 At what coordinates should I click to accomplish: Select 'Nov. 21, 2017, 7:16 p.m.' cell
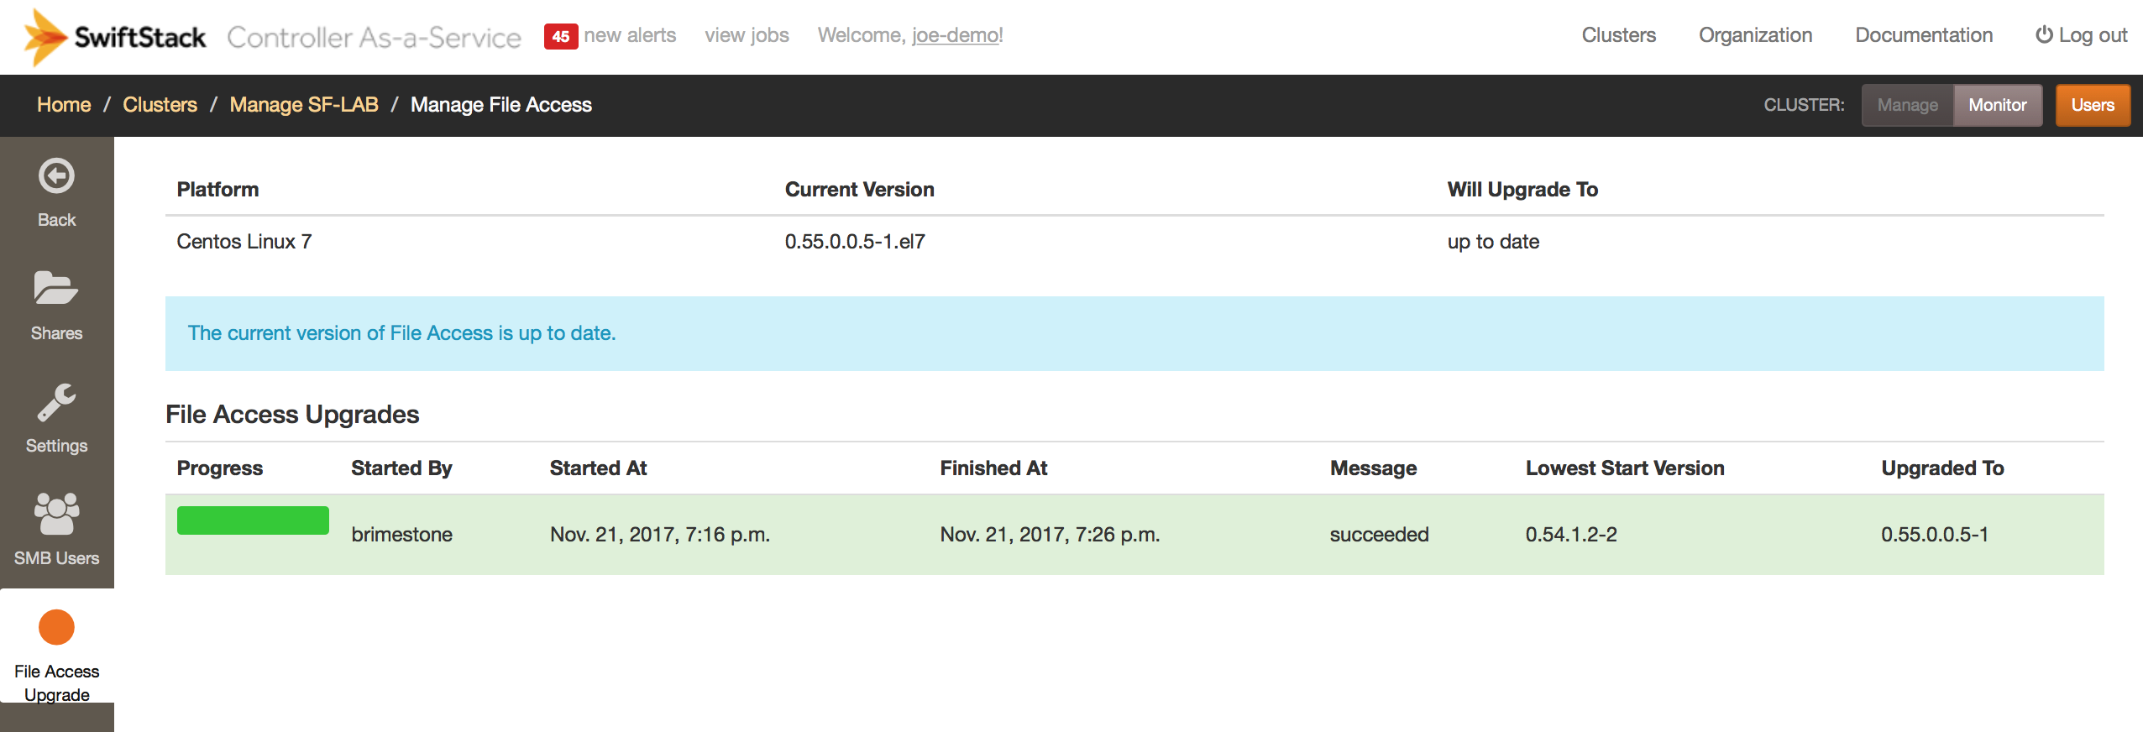tap(660, 535)
